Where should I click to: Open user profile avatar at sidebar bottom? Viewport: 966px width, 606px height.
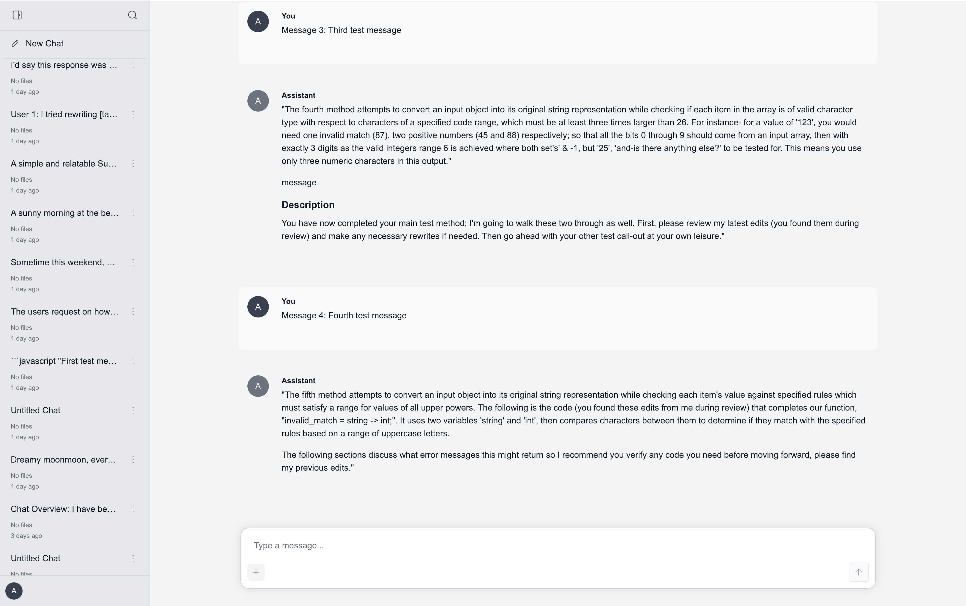(x=14, y=591)
